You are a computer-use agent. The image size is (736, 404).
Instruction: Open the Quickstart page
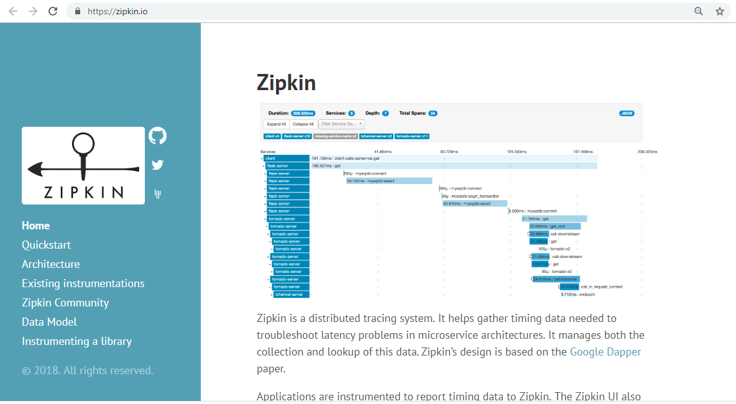(46, 245)
